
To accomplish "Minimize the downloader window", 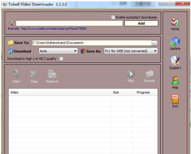I will click(163, 3).
